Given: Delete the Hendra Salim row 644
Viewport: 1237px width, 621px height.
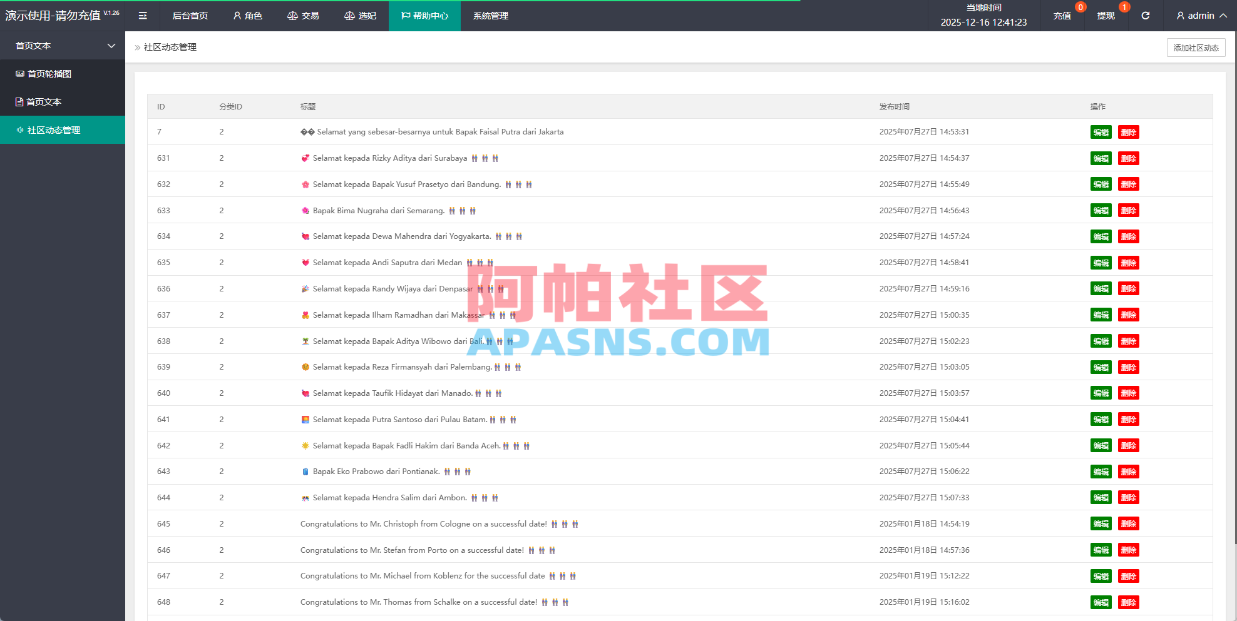Looking at the screenshot, I should [1129, 498].
